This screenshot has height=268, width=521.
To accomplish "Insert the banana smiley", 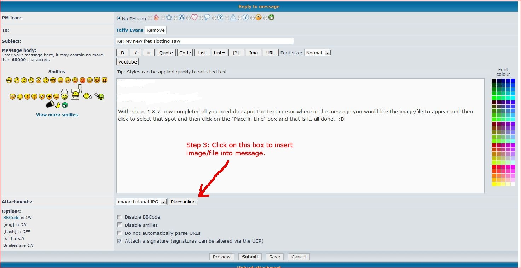I will tap(58, 105).
